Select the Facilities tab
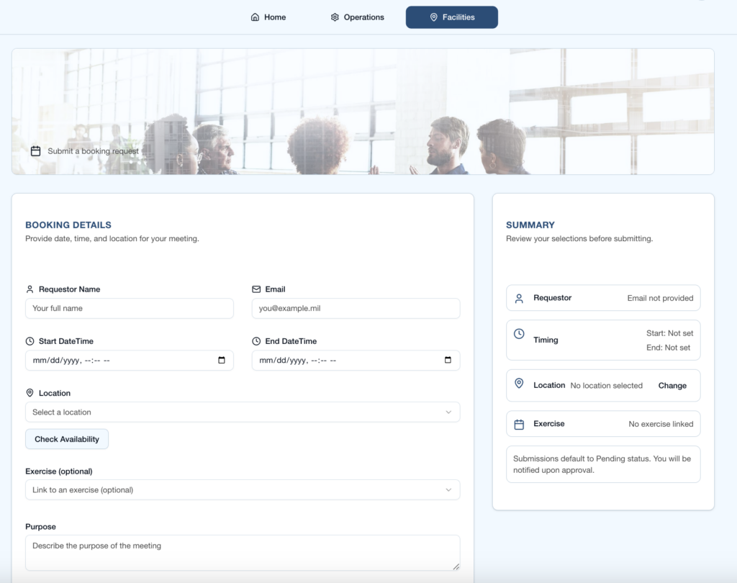Screen dimensions: 737x583 pos(451,17)
